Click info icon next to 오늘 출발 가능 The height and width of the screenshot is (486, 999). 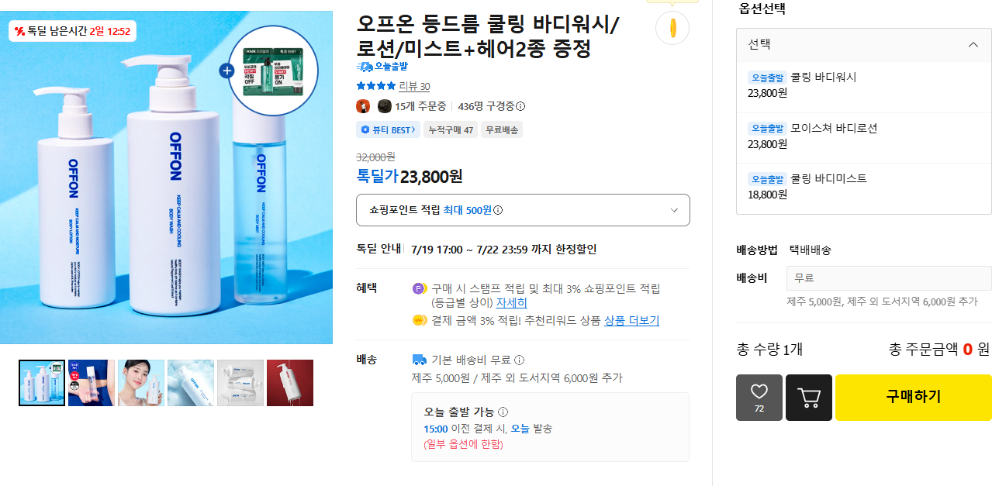pos(503,412)
